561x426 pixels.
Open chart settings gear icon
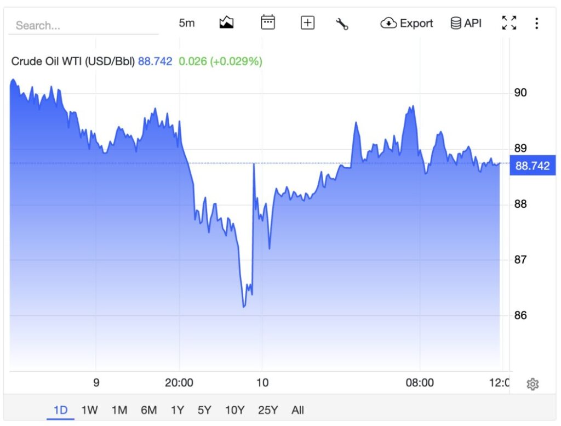click(533, 384)
